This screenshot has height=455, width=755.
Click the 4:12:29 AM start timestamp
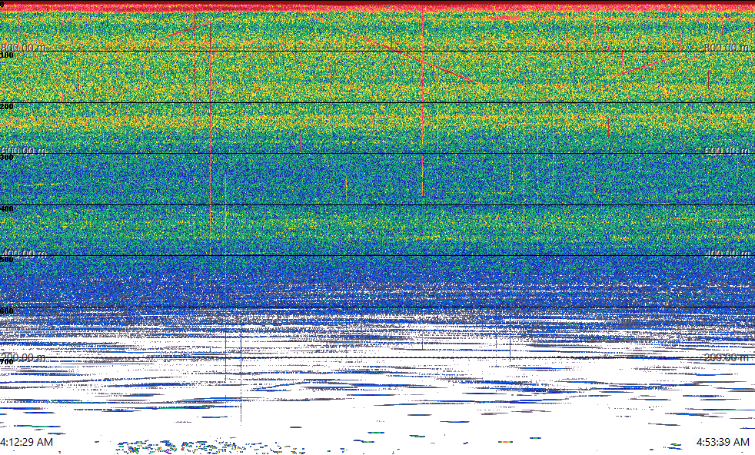[x=26, y=441]
